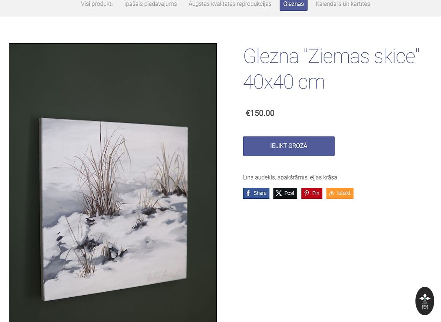Click the €150.00 price text
The image size is (441, 322).
[260, 113]
